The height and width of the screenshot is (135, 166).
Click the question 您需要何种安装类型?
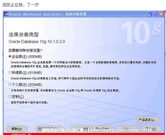click(x=25, y=50)
